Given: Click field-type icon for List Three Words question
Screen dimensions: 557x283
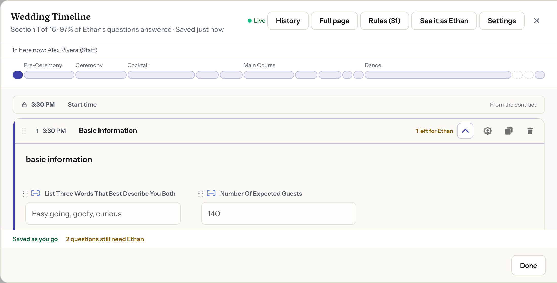Looking at the screenshot, I should (35, 193).
